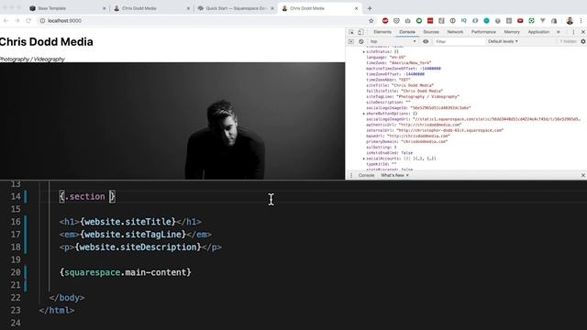587x330 pixels.
Task: Toggle the device toolbar in DevTools
Action: tap(360, 32)
